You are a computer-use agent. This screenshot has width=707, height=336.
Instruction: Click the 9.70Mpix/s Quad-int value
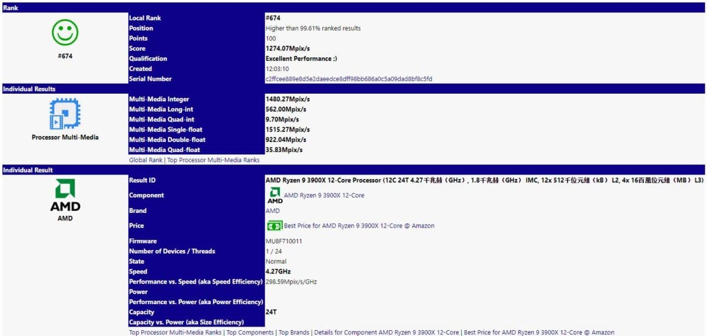pos(283,120)
